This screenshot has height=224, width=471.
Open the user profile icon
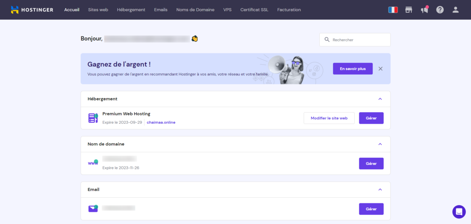[x=456, y=10]
